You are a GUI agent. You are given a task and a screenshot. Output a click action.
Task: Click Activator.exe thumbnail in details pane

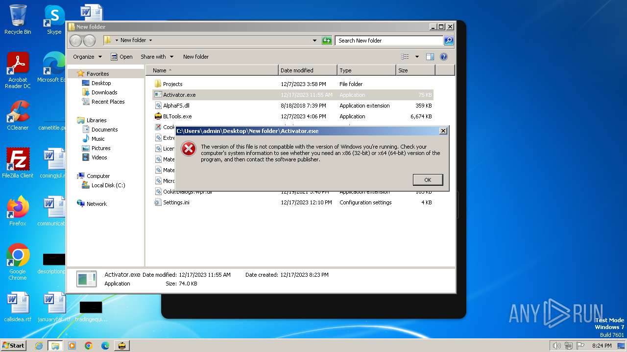[x=86, y=279]
